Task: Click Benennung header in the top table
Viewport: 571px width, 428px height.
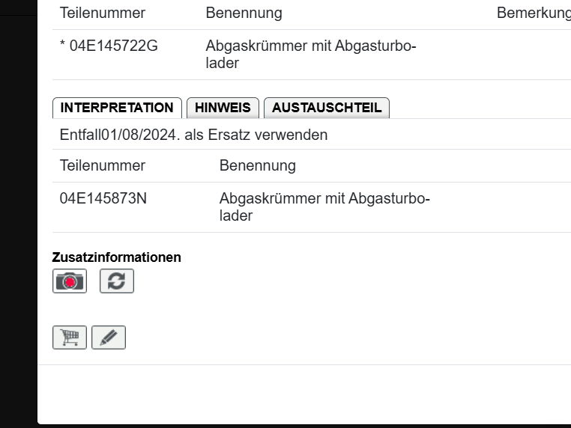Action: pos(244,13)
